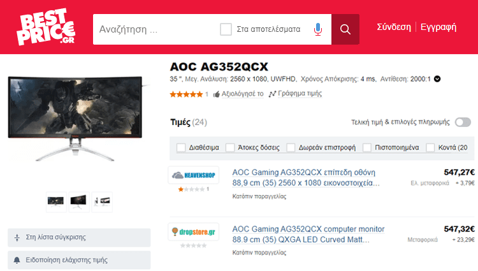Open dropstore.gr store logo
Image resolution: width=478 pixels, height=271 pixels.
click(194, 231)
